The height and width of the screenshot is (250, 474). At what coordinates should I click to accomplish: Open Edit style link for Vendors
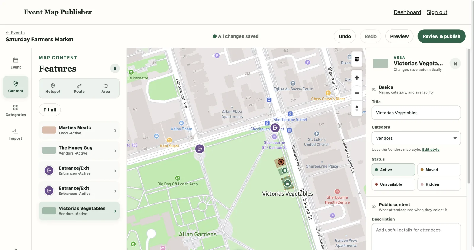[x=431, y=150]
